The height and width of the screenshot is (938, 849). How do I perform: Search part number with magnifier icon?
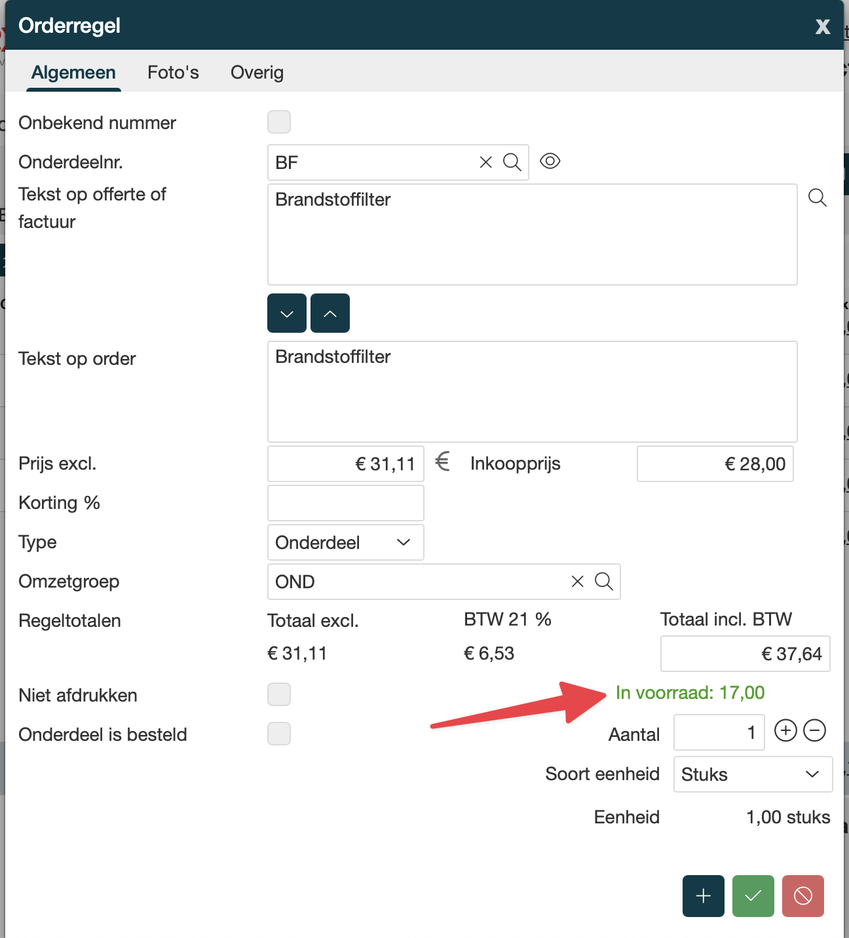[512, 162]
